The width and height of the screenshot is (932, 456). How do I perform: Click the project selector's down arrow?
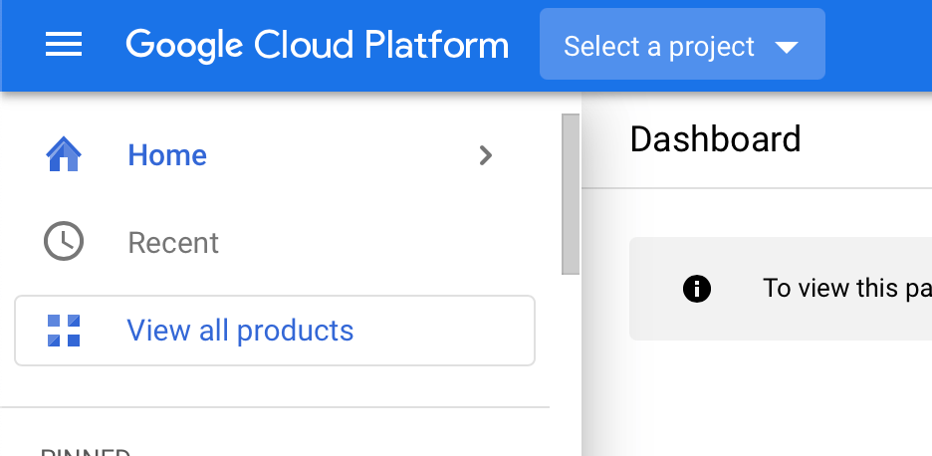coord(786,47)
